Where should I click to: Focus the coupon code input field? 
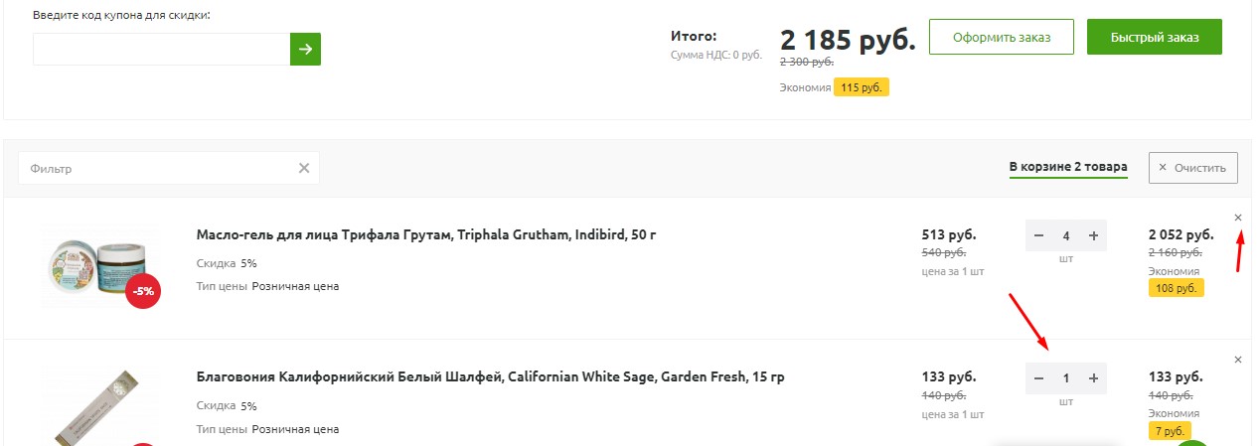(161, 49)
